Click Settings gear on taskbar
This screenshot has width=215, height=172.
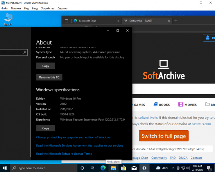click(144, 168)
